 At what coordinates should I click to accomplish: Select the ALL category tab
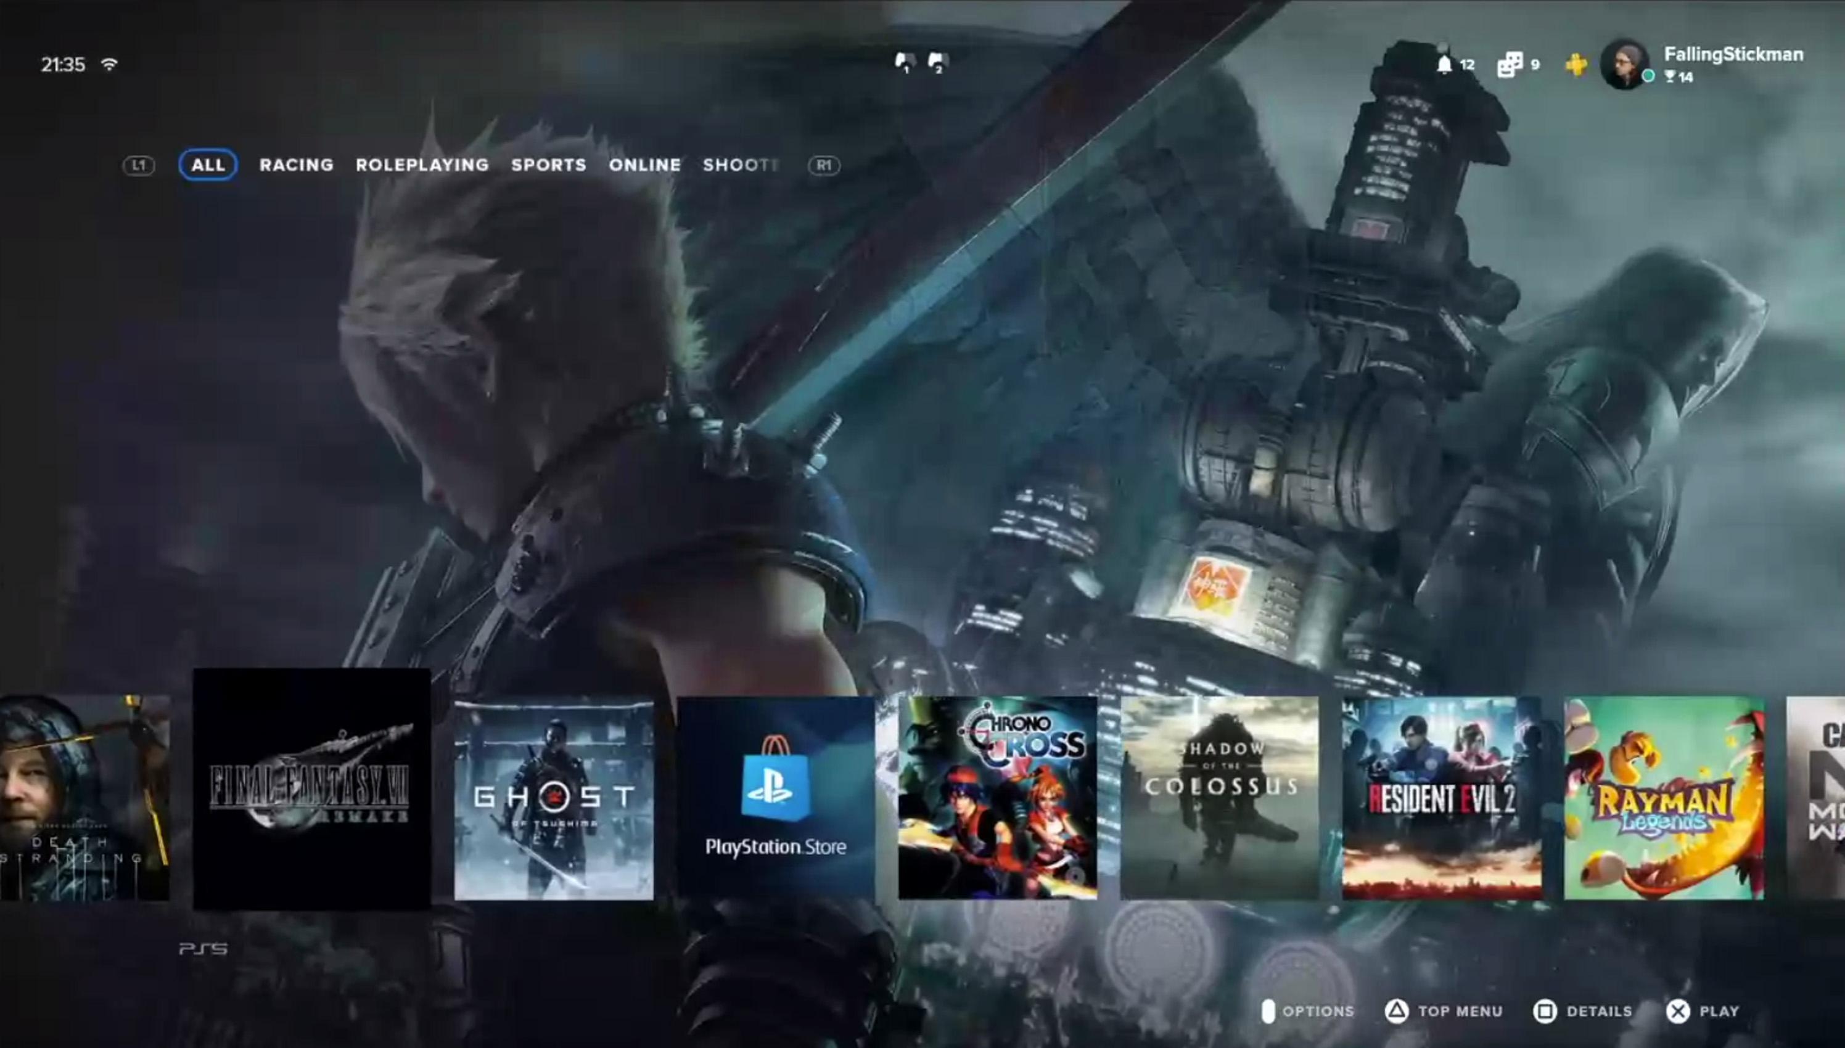pos(208,165)
